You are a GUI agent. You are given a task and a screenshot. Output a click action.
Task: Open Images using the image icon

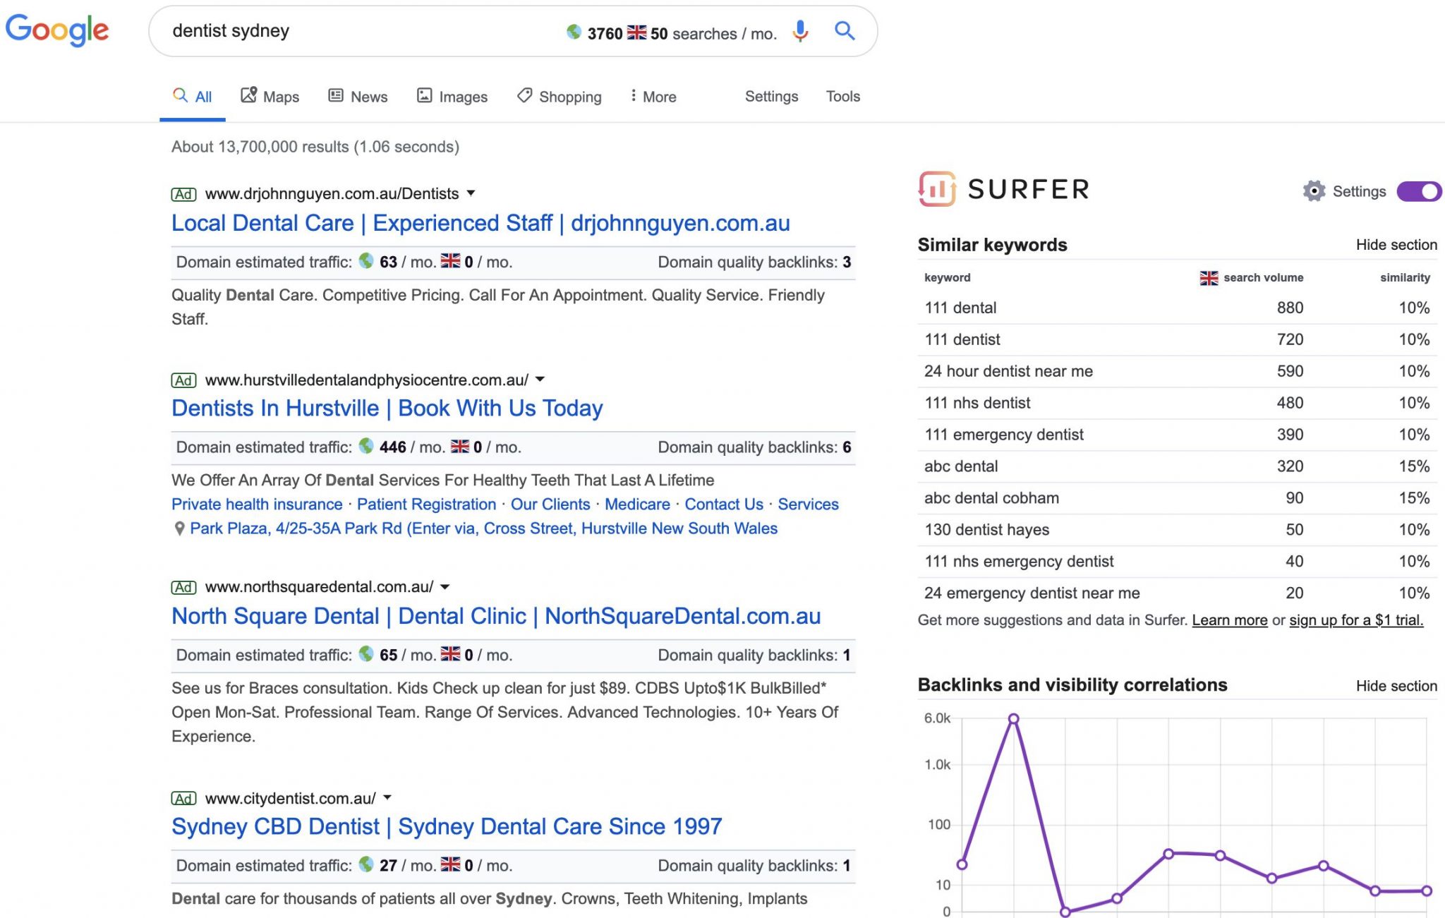click(x=426, y=95)
